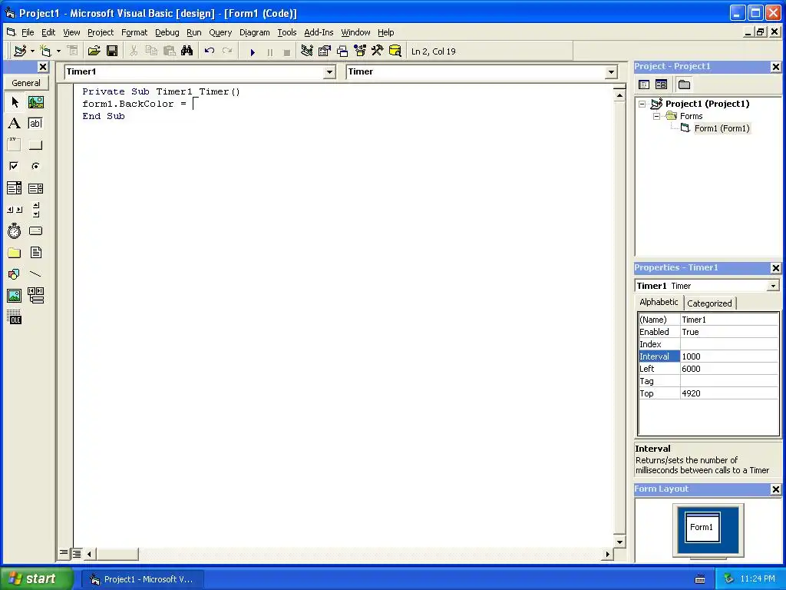Viewport: 786px width, 590px height.
Task: Switch to Procedure View button
Action: tap(64, 553)
